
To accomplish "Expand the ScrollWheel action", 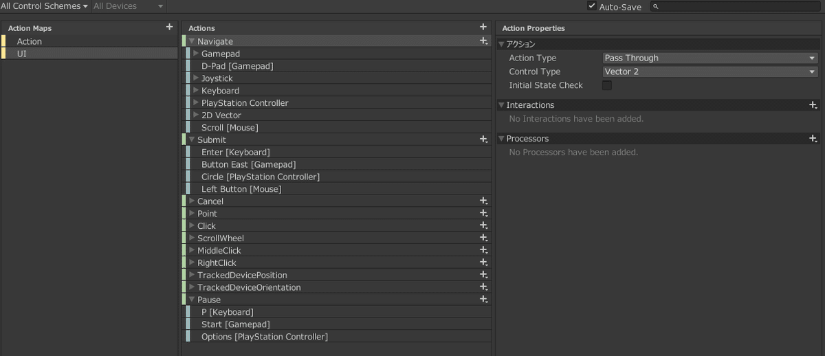I will (192, 238).
